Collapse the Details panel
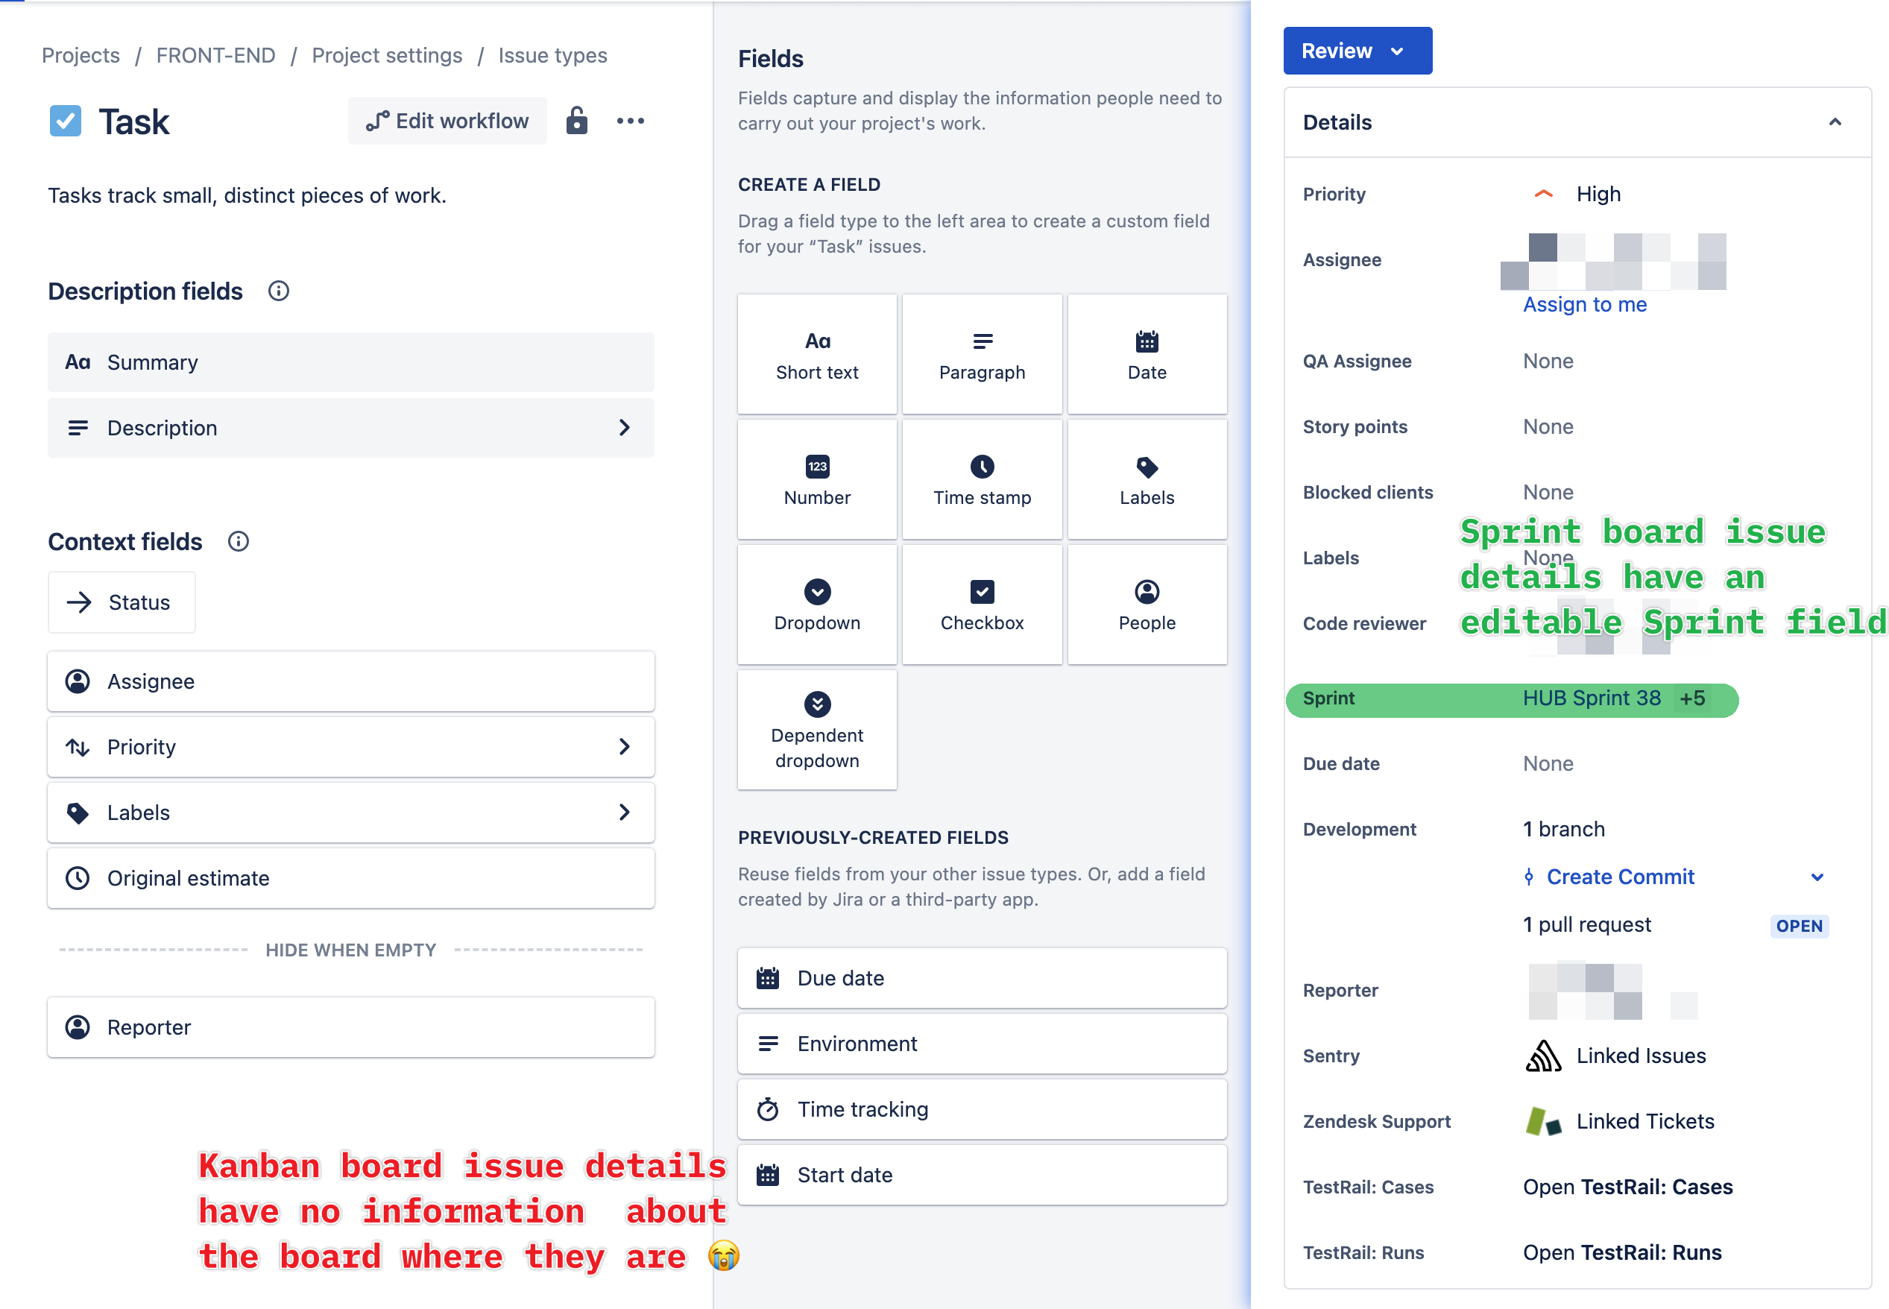This screenshot has height=1309, width=1889. tap(1835, 122)
